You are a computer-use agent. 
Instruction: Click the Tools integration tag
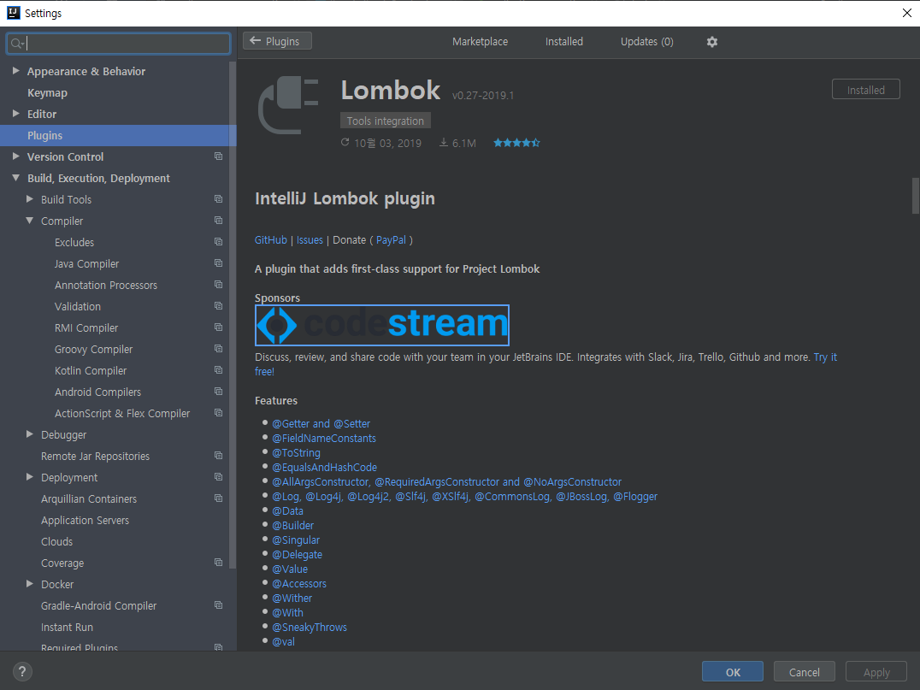[x=386, y=121]
